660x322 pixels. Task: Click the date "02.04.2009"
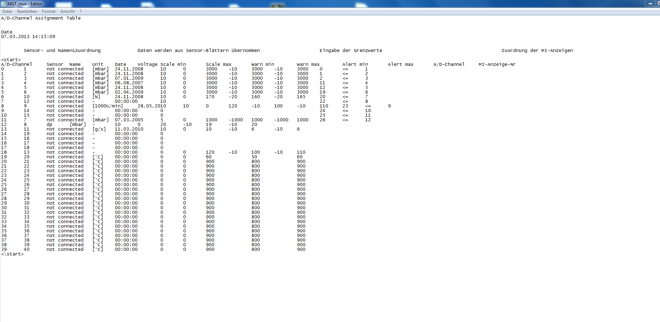(x=129, y=92)
